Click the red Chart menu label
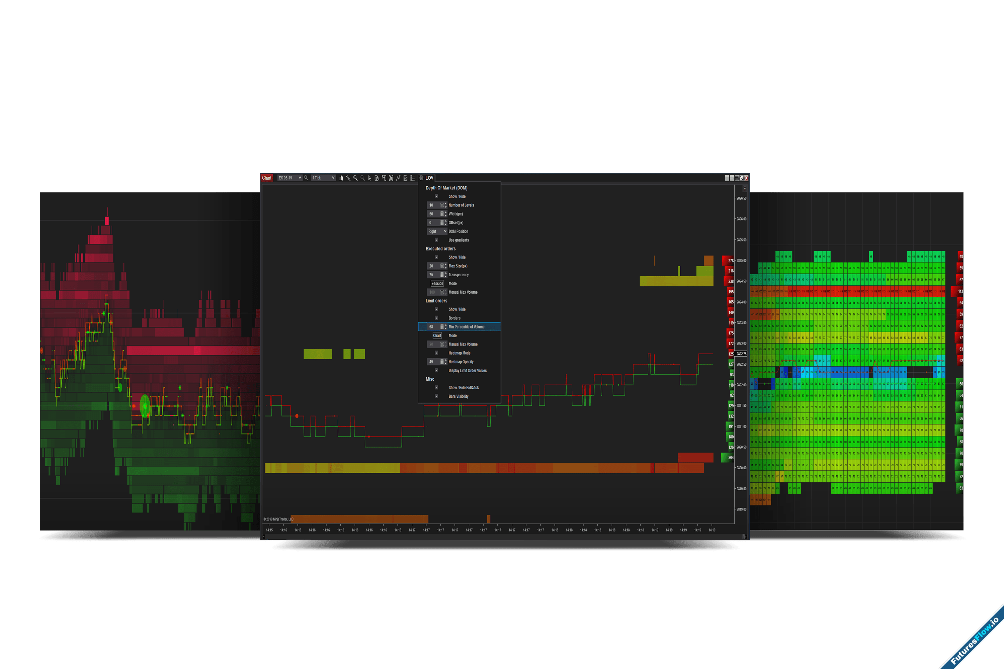Image resolution: width=1004 pixels, height=669 pixels. [267, 178]
